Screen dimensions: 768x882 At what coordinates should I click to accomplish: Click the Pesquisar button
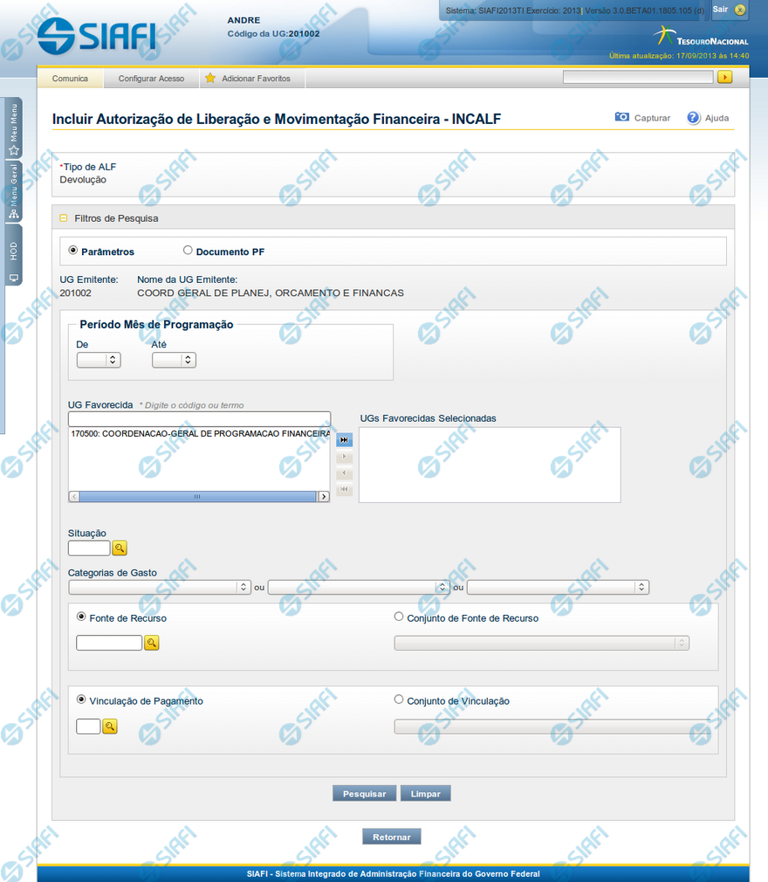[x=364, y=794]
